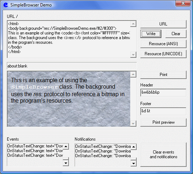Screen dimensions: 193x174
Task: Click the Print button
Action: 163,75
